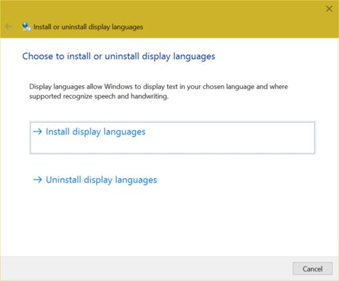This screenshot has height=281, width=339.
Task: Click the word 'Uninstall' in the second option
Action: (x=64, y=180)
